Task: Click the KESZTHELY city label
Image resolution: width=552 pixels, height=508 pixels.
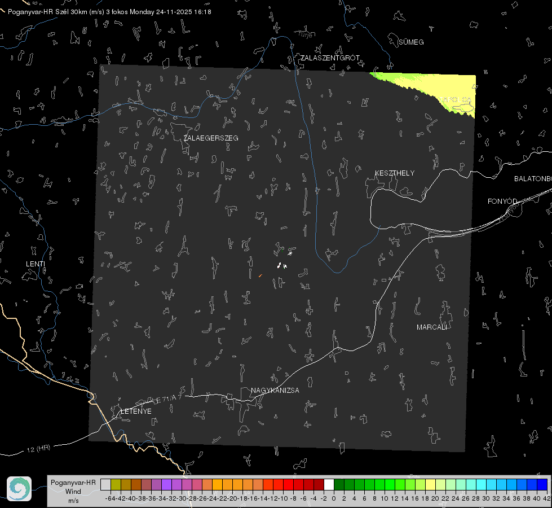Action: (395, 173)
